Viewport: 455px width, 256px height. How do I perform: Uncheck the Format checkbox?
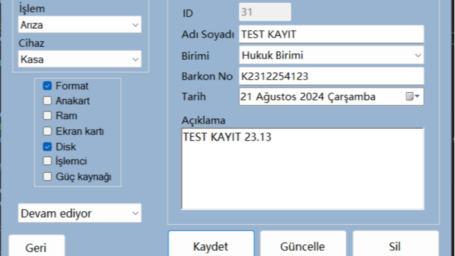tap(47, 86)
